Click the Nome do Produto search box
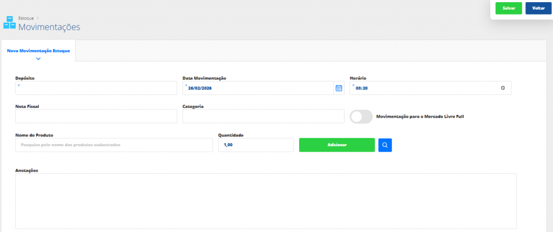 [x=114, y=145]
